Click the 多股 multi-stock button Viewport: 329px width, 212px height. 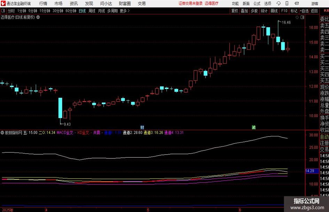tap(254, 11)
